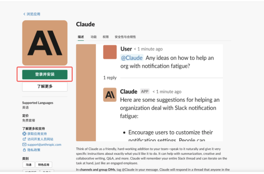Viewport: 264px width, 174px height.
Task: Open the 隐私政策 link
Action: click(34, 150)
